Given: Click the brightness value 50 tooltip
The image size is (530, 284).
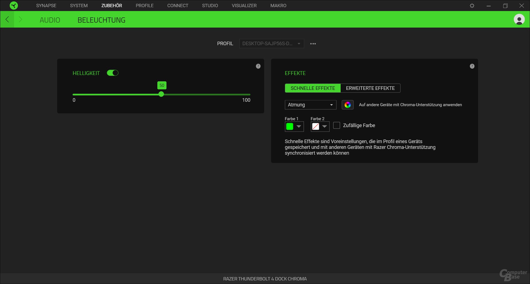Looking at the screenshot, I should [x=162, y=85].
